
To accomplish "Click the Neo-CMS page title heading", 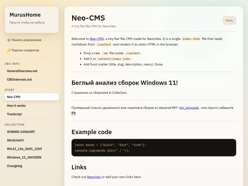I will [88, 18].
